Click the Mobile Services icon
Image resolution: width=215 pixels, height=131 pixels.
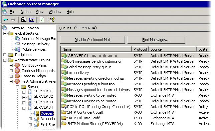pyautogui.click(x=17, y=49)
